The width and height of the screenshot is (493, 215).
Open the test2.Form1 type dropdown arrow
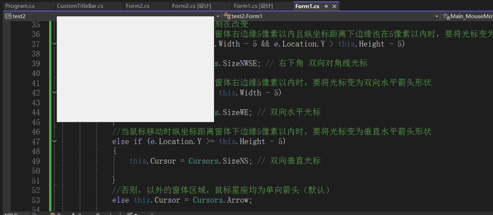coord(437,16)
